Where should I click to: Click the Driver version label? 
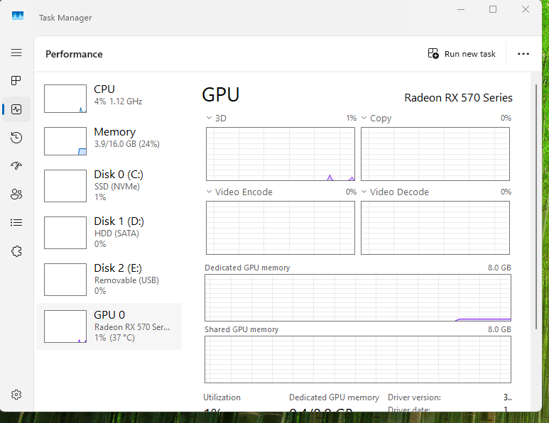click(414, 397)
